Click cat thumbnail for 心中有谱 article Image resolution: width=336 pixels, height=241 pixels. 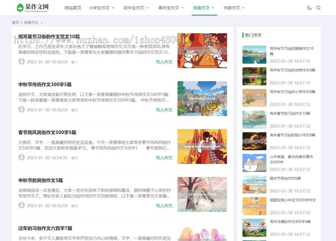pos(254,163)
